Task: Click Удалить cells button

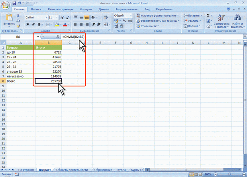Action: pyautogui.click(x=192, y=21)
